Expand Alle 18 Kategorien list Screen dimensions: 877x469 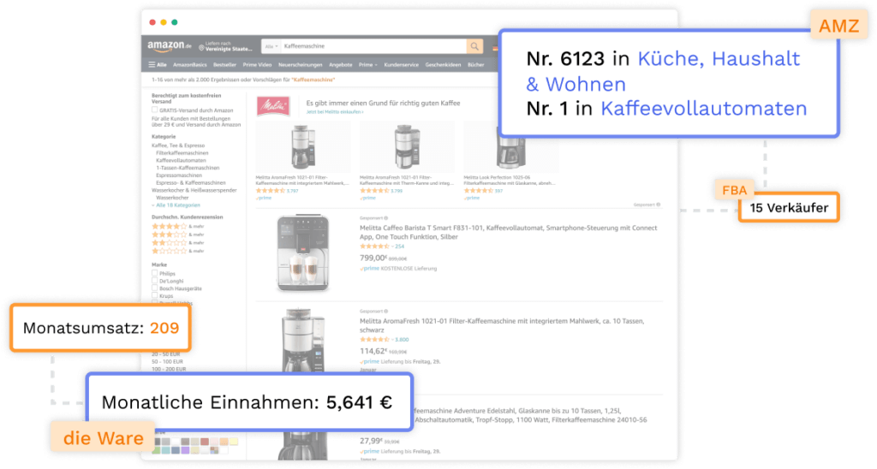coord(176,205)
